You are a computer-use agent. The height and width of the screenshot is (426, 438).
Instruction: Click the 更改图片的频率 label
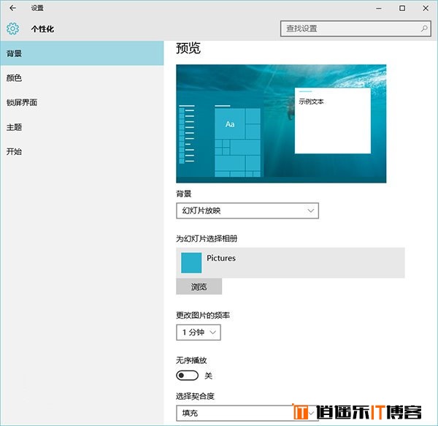click(x=203, y=316)
